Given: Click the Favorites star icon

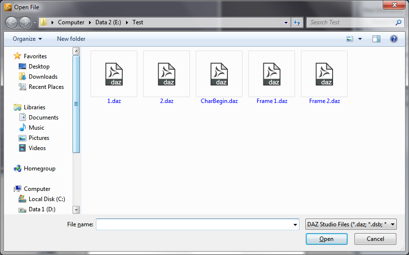Looking at the screenshot, I should pyautogui.click(x=17, y=56).
